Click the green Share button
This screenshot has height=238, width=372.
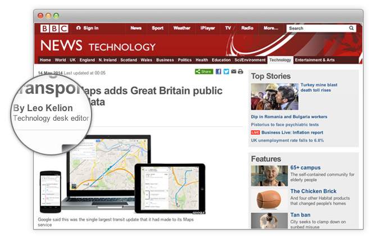click(x=204, y=71)
